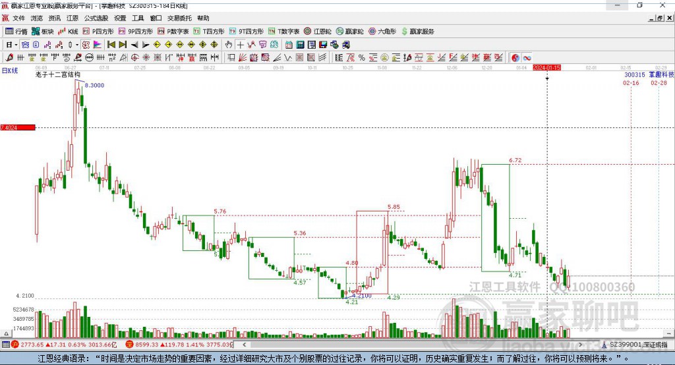Open the 资讯 menu
This screenshot has width=675, height=365.
(55, 18)
